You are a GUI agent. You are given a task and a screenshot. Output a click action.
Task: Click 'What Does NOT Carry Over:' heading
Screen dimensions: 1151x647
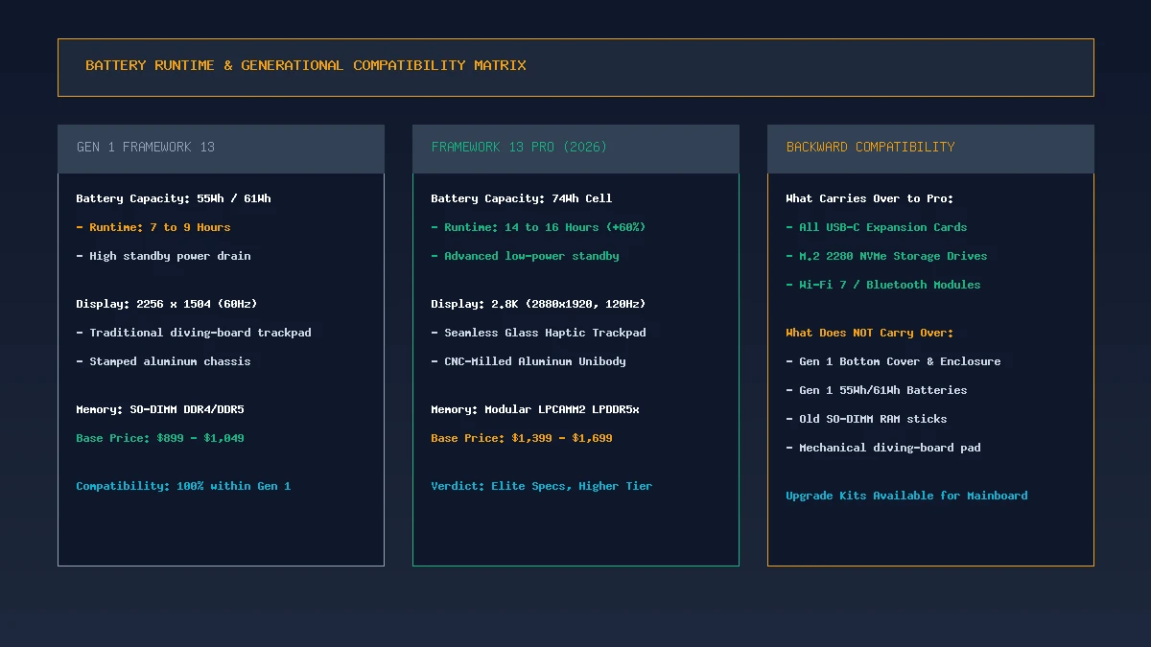[870, 333]
